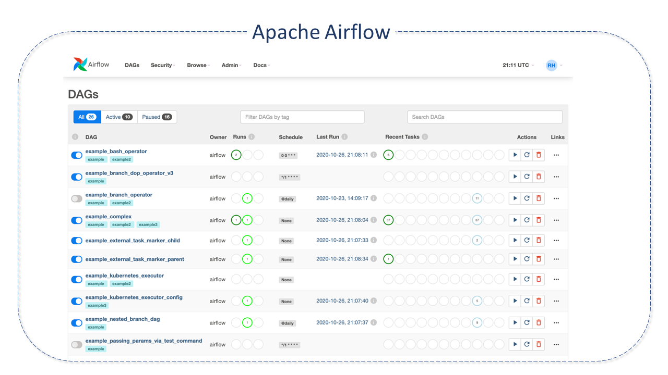This screenshot has height=375, width=668.
Task: Pause the example_kubernetes_executor DAG
Action: [x=77, y=280]
